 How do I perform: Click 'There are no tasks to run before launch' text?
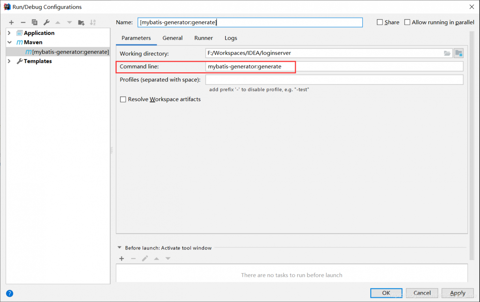292,275
